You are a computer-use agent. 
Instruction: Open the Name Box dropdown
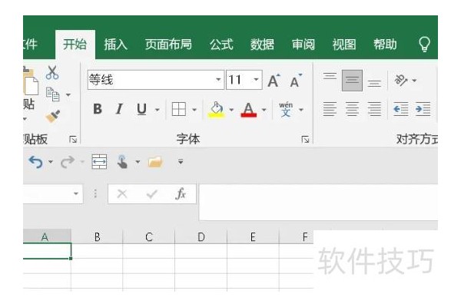(76, 193)
